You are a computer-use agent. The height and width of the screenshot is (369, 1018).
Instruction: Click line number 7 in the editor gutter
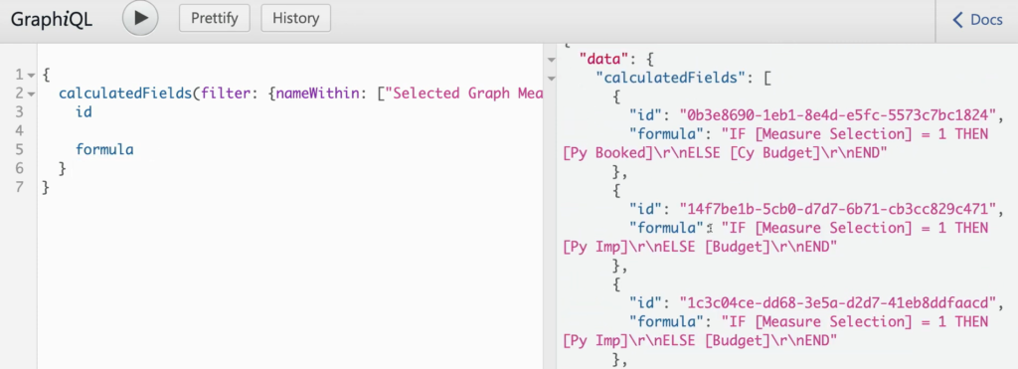[x=20, y=187]
